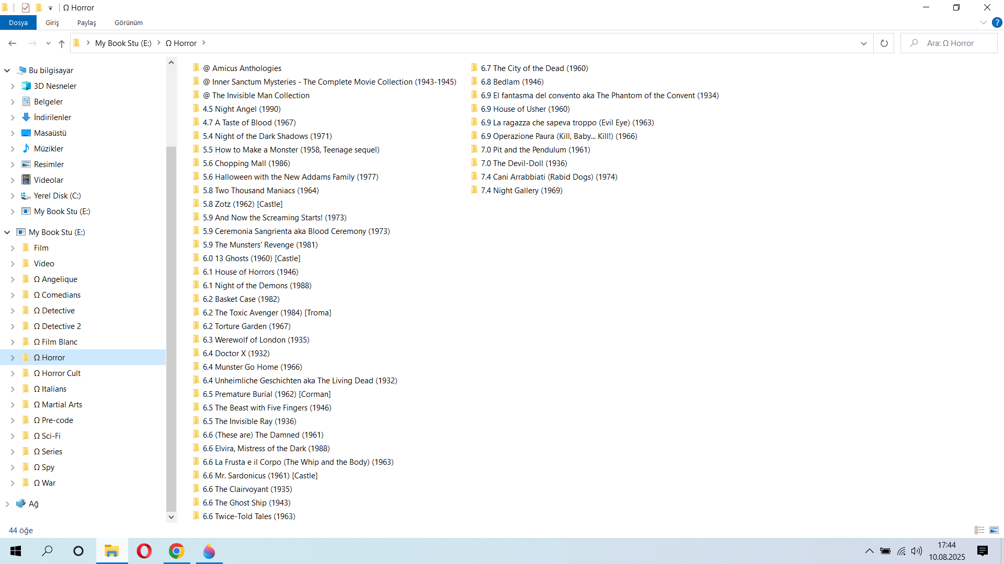The width and height of the screenshot is (1004, 564).
Task: Open the Görünüm ribbon tab
Action: 129,22
